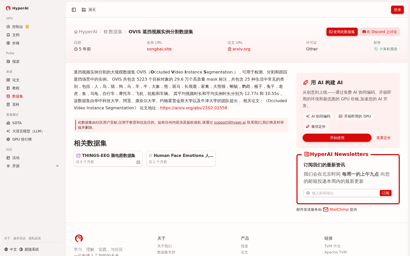Click the 大语言模型 sparkle icon
The image size is (410, 256).
(8, 131)
